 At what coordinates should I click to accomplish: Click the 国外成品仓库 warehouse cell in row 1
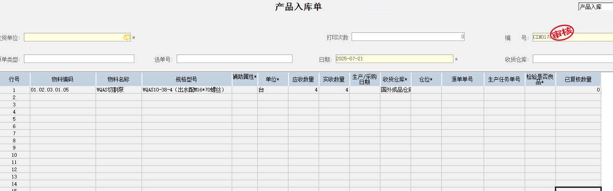395,90
